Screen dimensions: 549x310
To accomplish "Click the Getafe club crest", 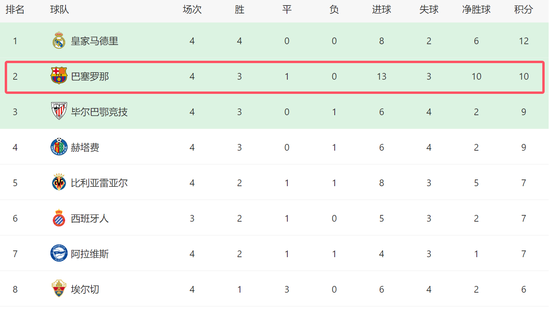I will click(x=59, y=147).
